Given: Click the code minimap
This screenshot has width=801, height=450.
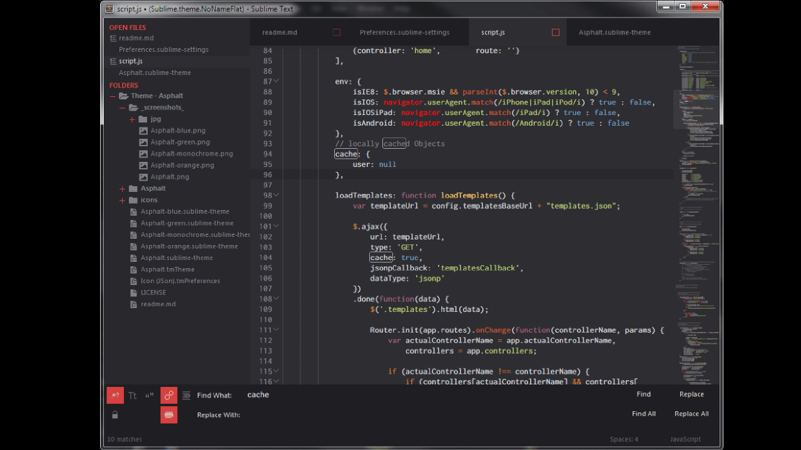Looking at the screenshot, I should pos(697,214).
